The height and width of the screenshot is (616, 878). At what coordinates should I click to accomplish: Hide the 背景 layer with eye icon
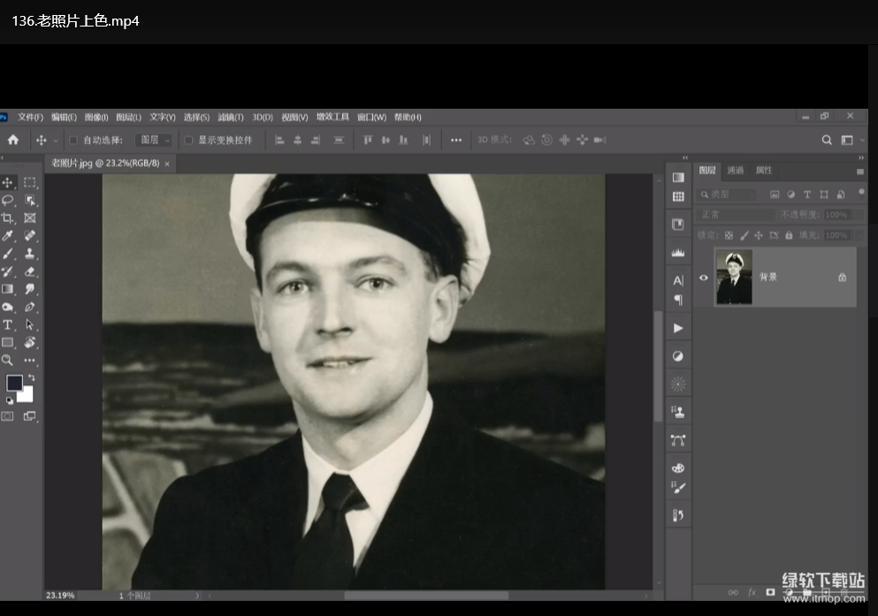[x=704, y=278]
